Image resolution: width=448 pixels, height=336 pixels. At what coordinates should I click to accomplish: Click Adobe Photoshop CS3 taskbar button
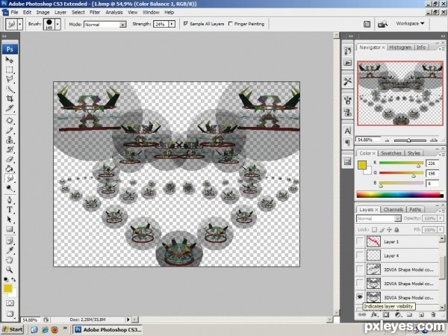click(108, 329)
